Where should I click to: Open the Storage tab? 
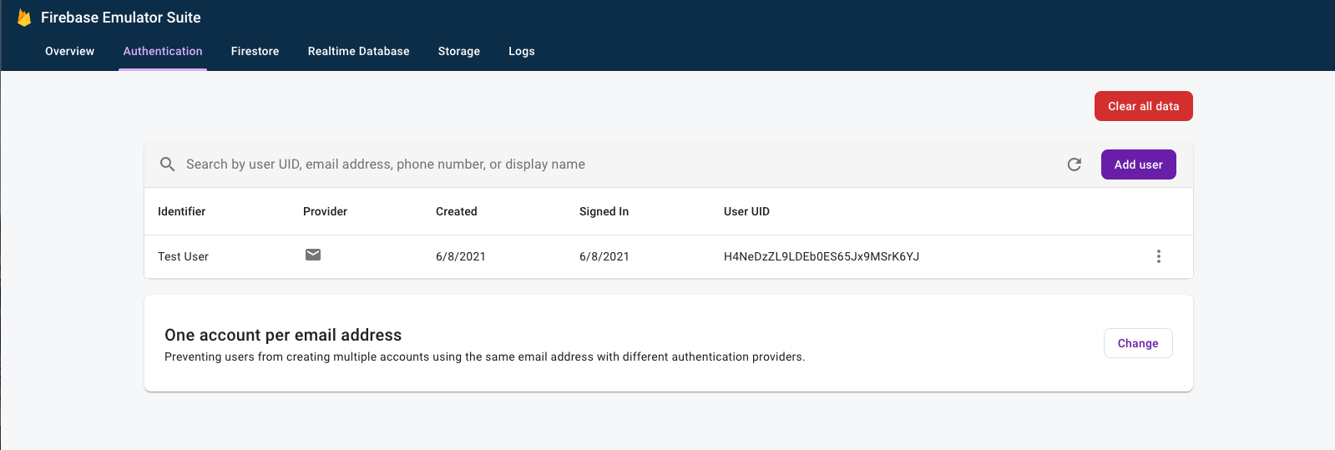coord(458,51)
